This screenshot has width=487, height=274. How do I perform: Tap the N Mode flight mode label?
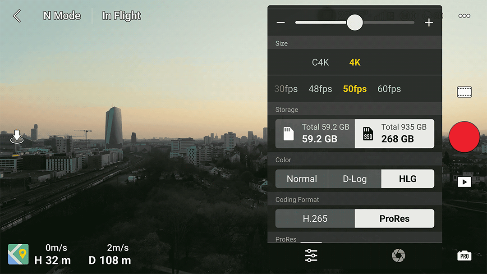[62, 16]
